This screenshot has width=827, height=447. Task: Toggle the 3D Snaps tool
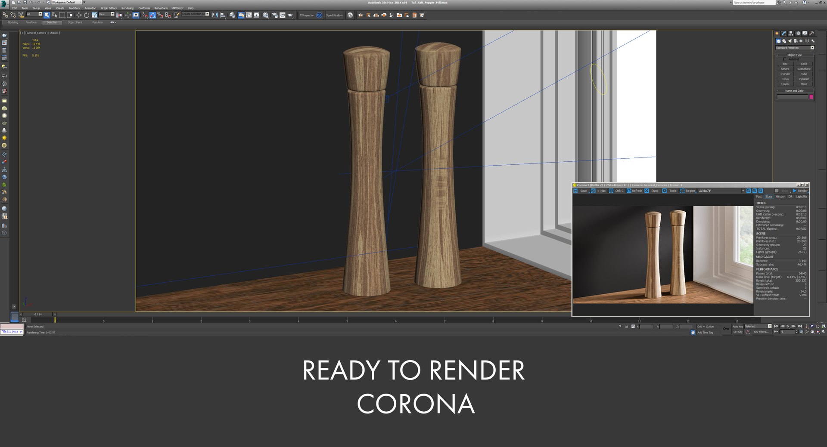[x=145, y=15]
